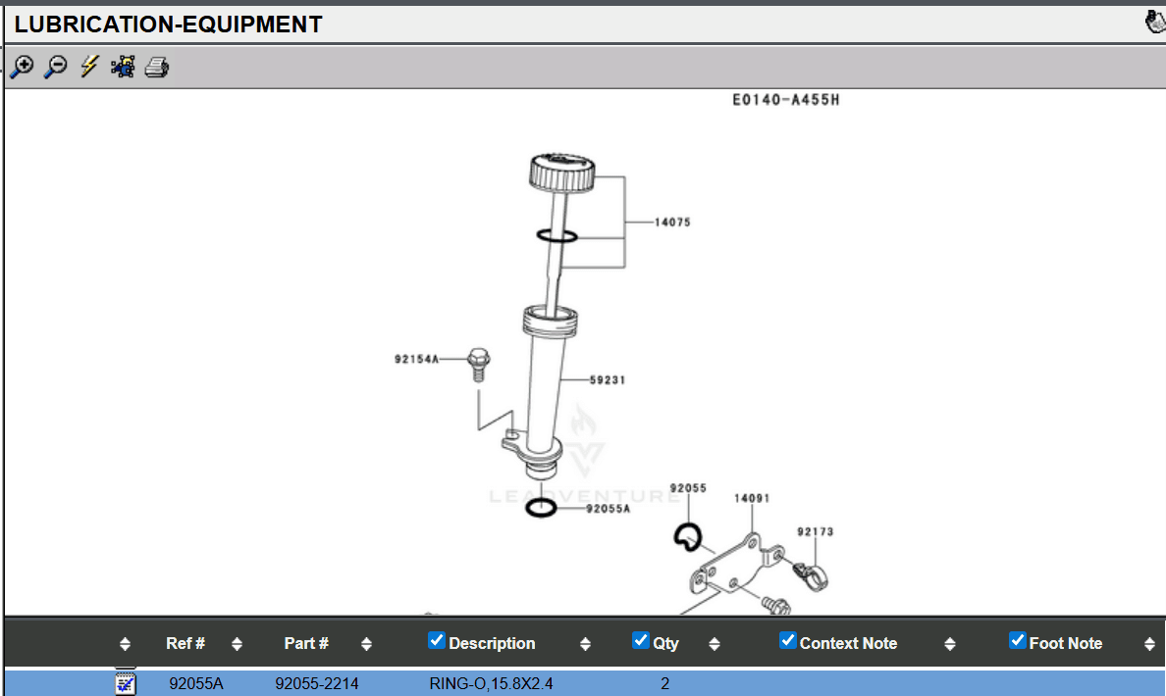The height and width of the screenshot is (696, 1166).
Task: Click the fit-diagram selection icon
Action: [123, 67]
